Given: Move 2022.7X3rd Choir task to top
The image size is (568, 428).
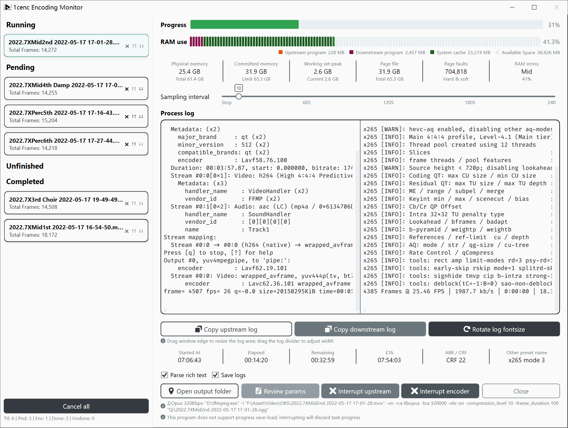Looking at the screenshot, I should coord(134,203).
